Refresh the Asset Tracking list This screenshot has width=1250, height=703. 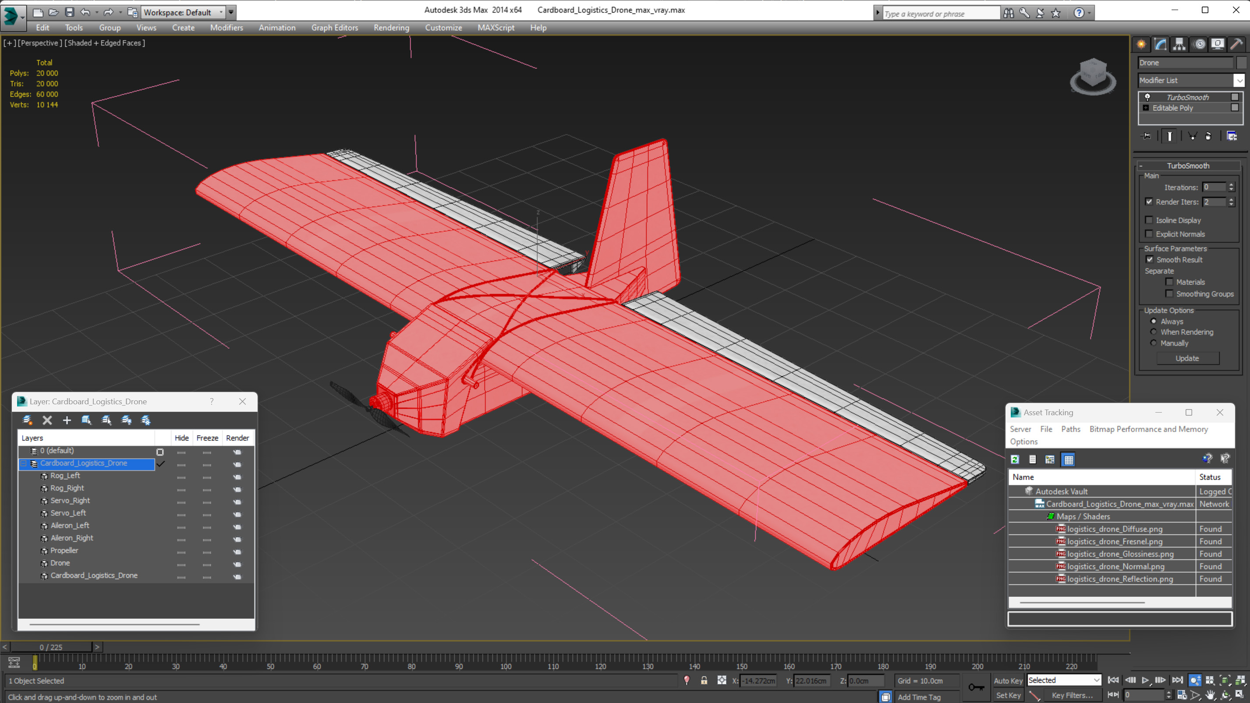tap(1015, 459)
